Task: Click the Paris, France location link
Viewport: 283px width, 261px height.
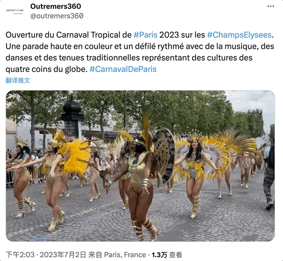Action: tap(125, 255)
